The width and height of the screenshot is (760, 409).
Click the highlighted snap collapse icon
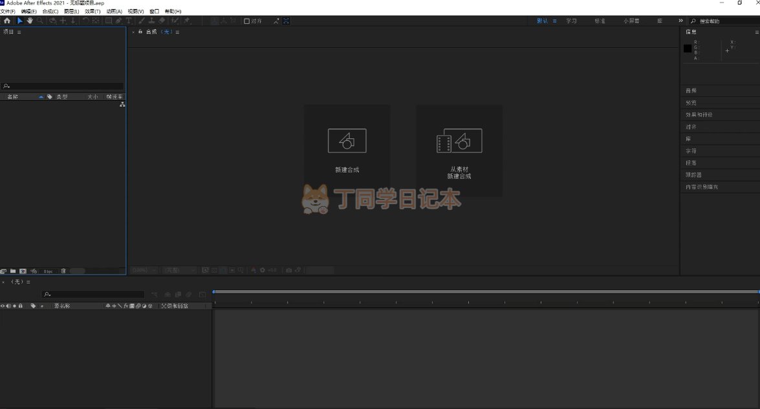pyautogui.click(x=286, y=21)
